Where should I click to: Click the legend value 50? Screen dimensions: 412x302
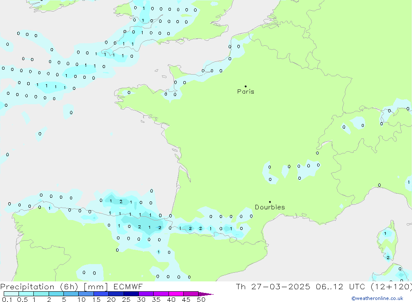(201, 300)
